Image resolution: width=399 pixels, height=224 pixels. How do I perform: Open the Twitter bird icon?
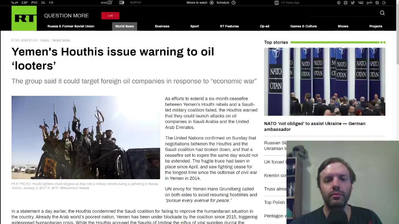pyautogui.click(x=353, y=3)
